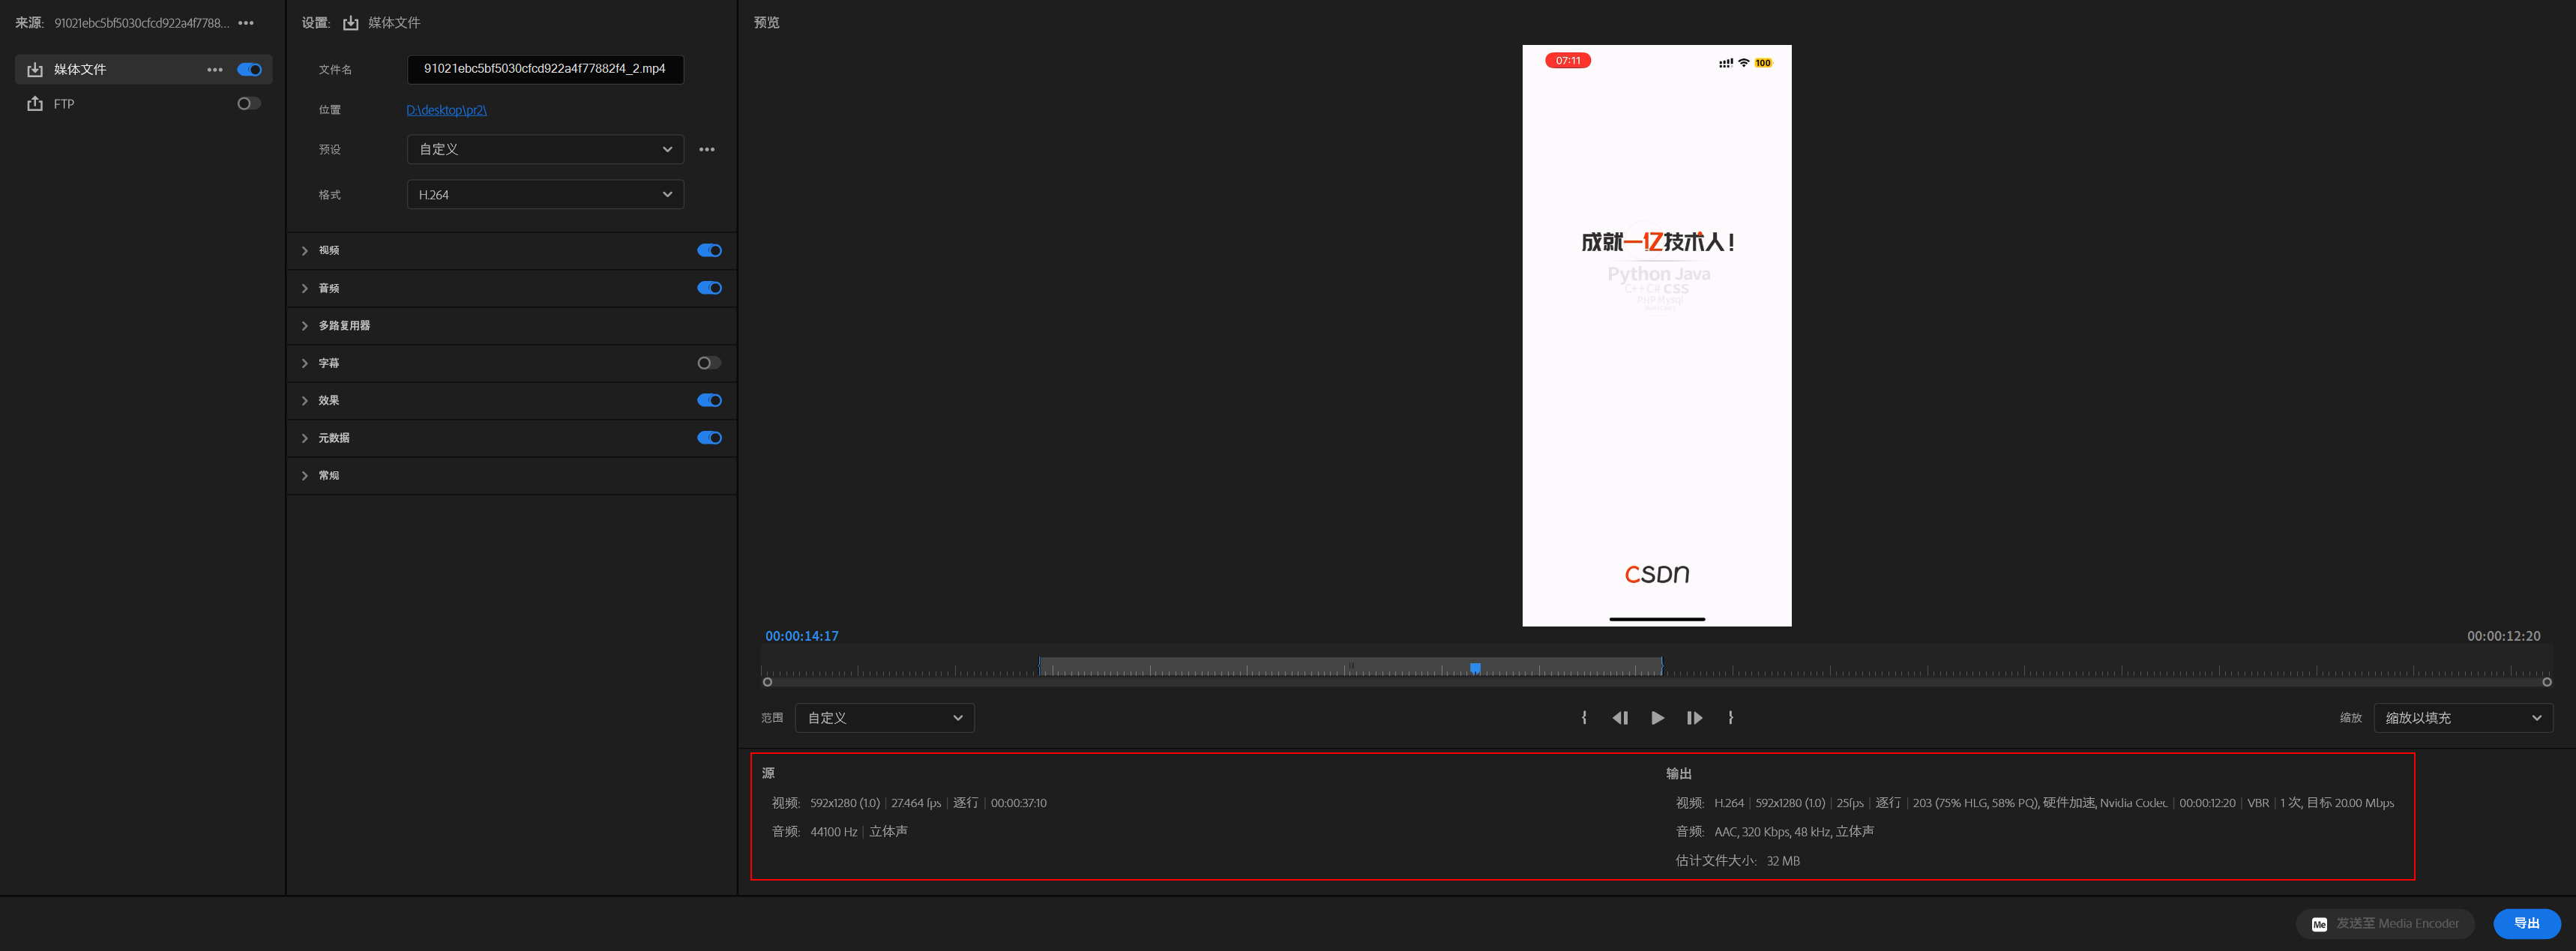Open the 格式 H.264 dropdown
This screenshot has width=2576, height=951.
[545, 195]
